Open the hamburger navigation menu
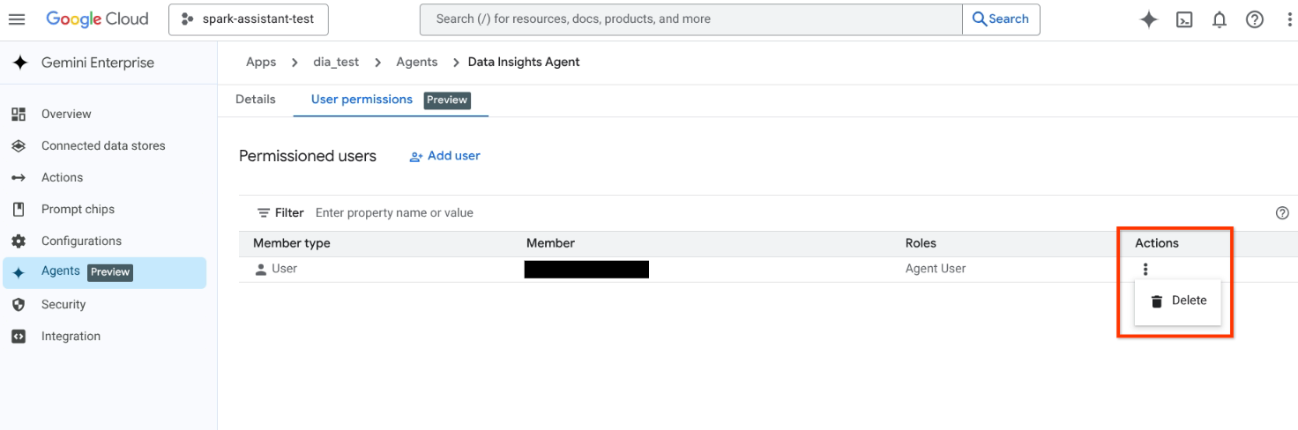The height and width of the screenshot is (430, 1298). (17, 19)
